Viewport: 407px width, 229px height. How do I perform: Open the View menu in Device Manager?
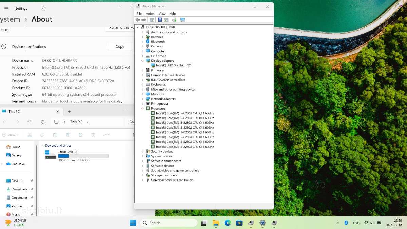(162, 14)
